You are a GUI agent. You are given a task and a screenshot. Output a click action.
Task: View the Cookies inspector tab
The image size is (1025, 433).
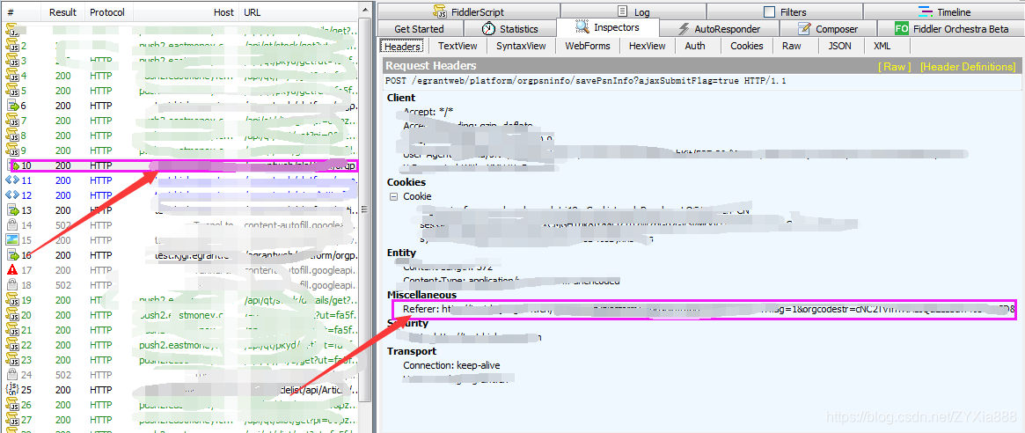(x=746, y=46)
